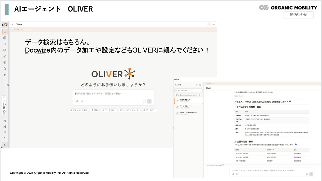
Task: Click the Docwize logo in the sidebar
Action: point(5,25)
